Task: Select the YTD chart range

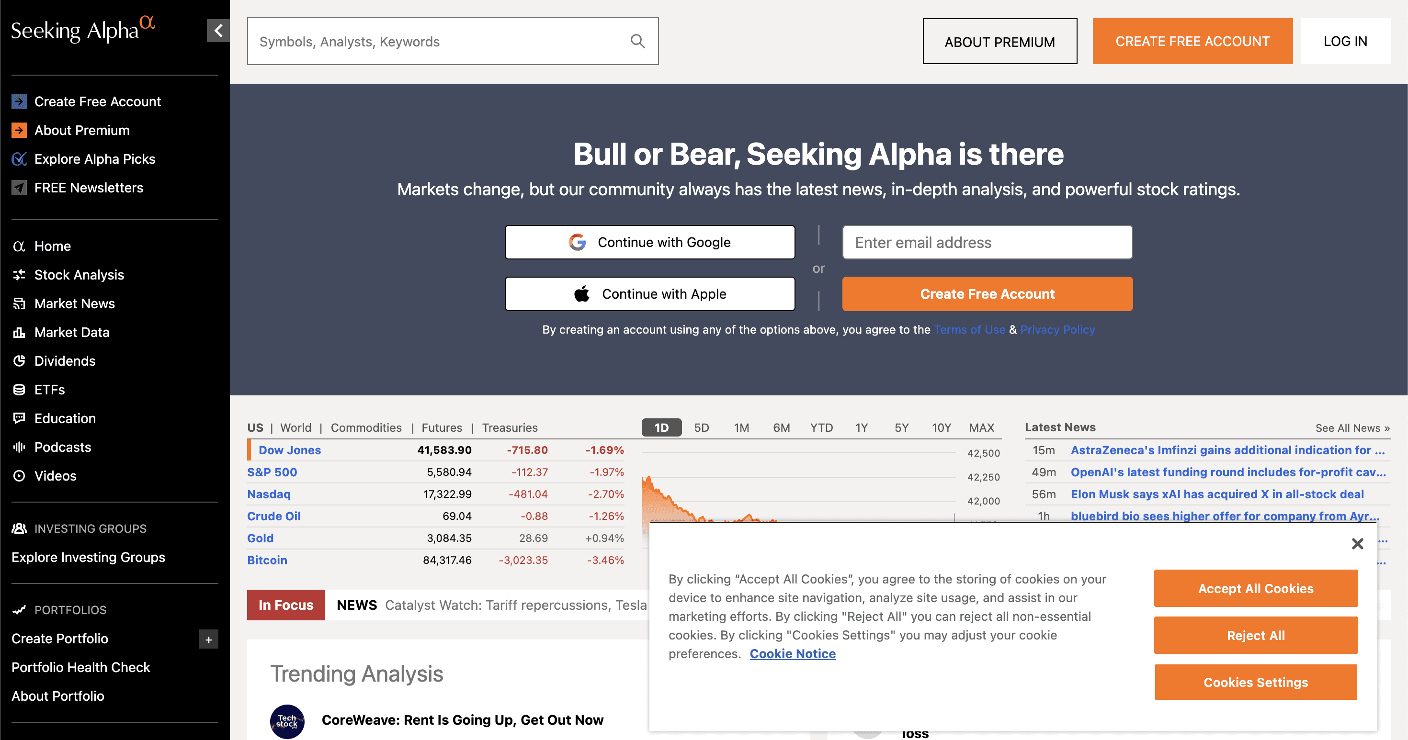Action: pyautogui.click(x=821, y=427)
